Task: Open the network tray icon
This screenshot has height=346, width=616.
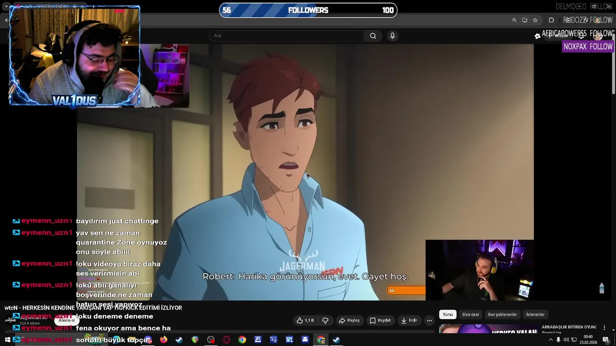Action: point(574,340)
